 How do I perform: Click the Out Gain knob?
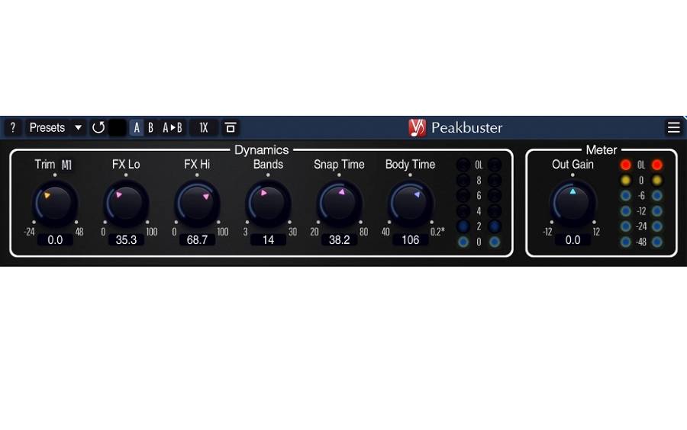pos(573,202)
